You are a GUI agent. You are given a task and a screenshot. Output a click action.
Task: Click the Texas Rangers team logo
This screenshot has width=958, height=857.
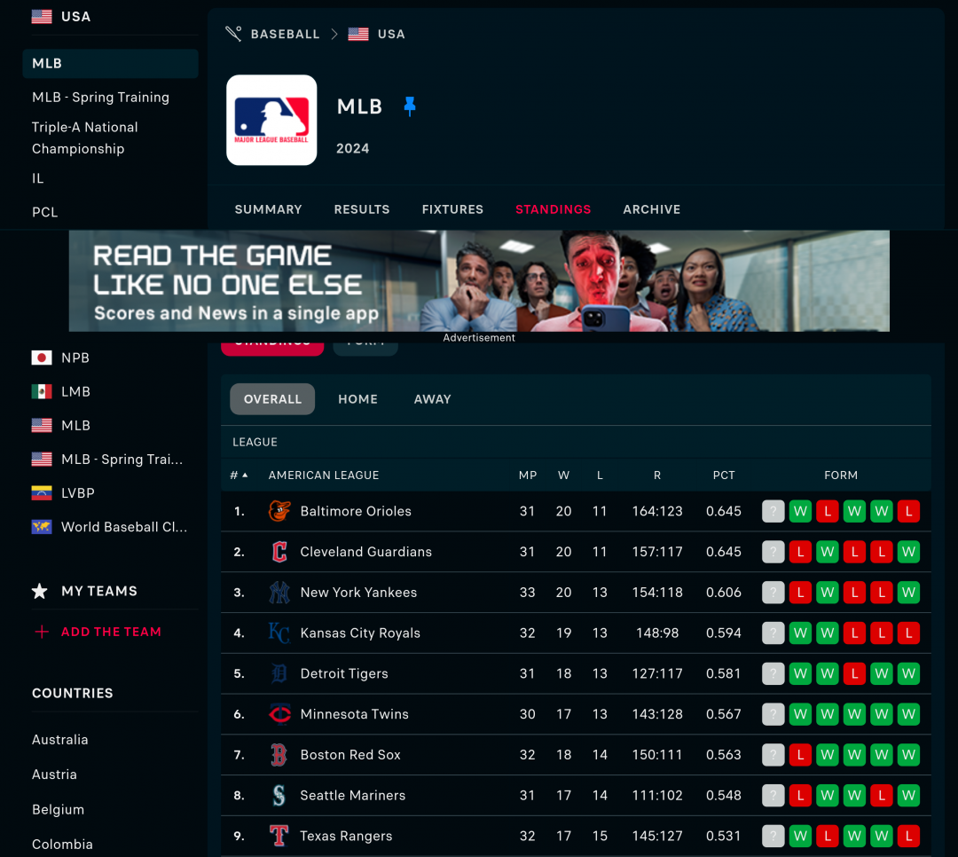tap(279, 836)
